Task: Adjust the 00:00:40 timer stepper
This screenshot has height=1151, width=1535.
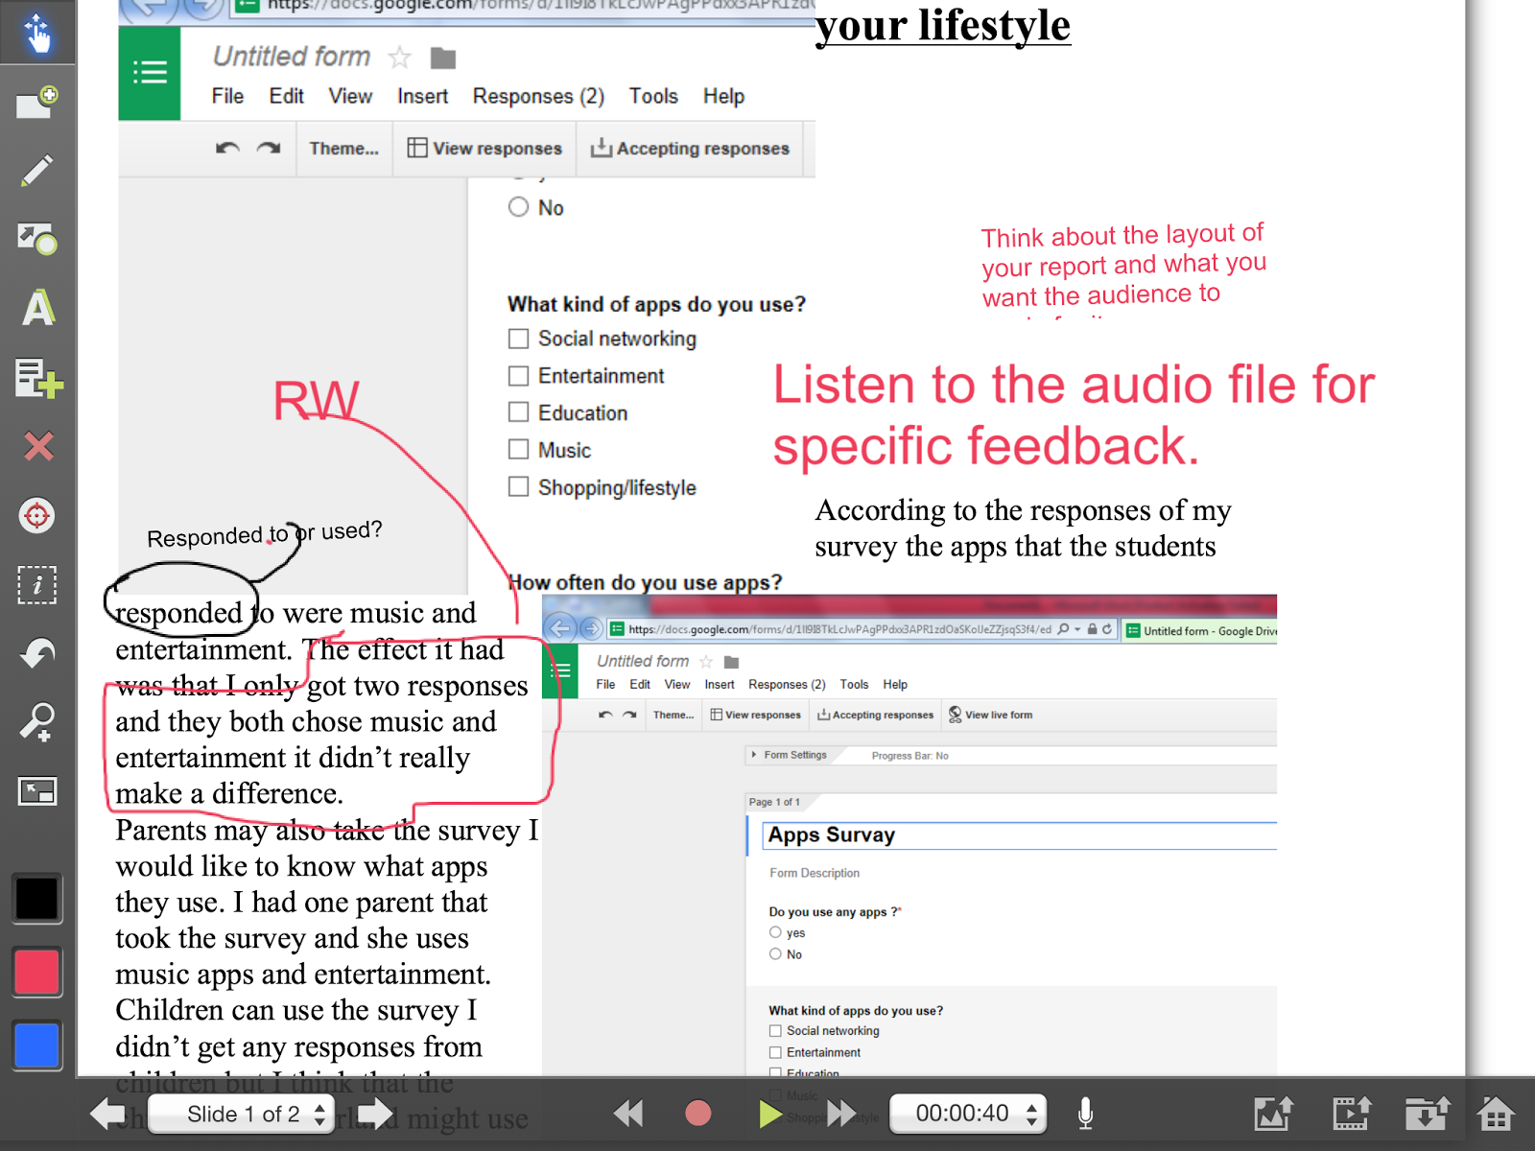Action: coord(1031,1114)
